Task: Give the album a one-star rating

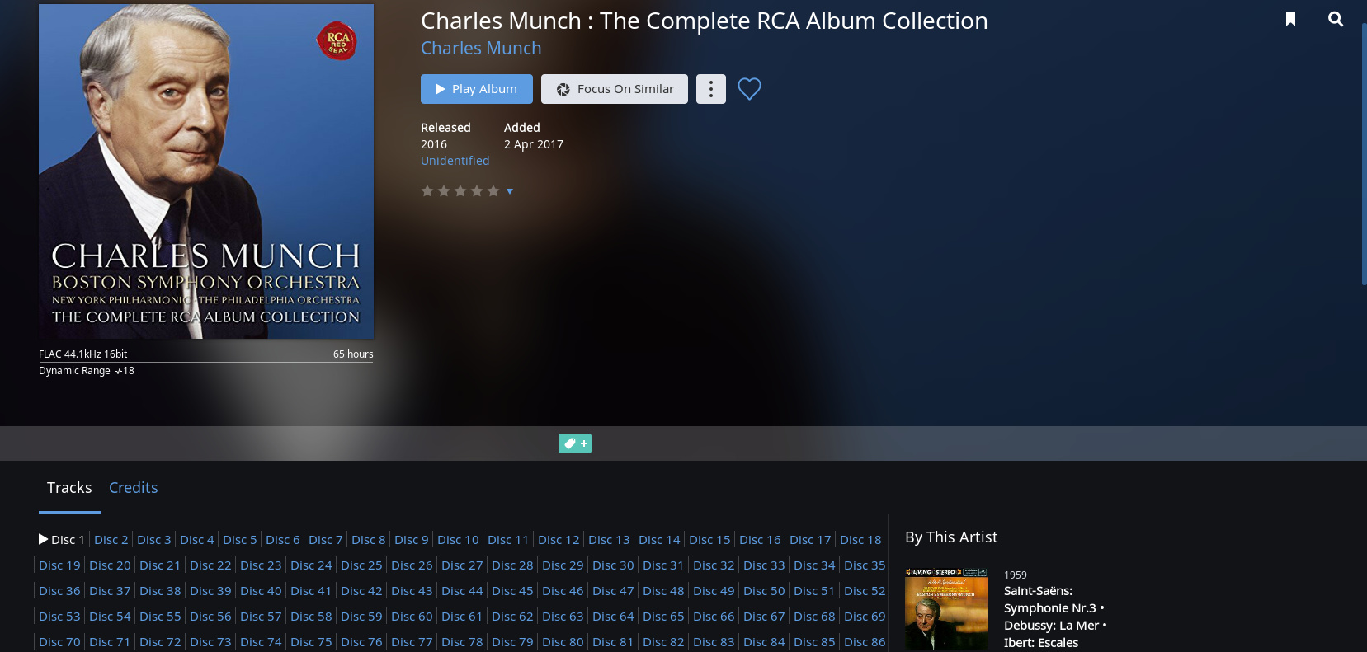Action: coord(427,191)
